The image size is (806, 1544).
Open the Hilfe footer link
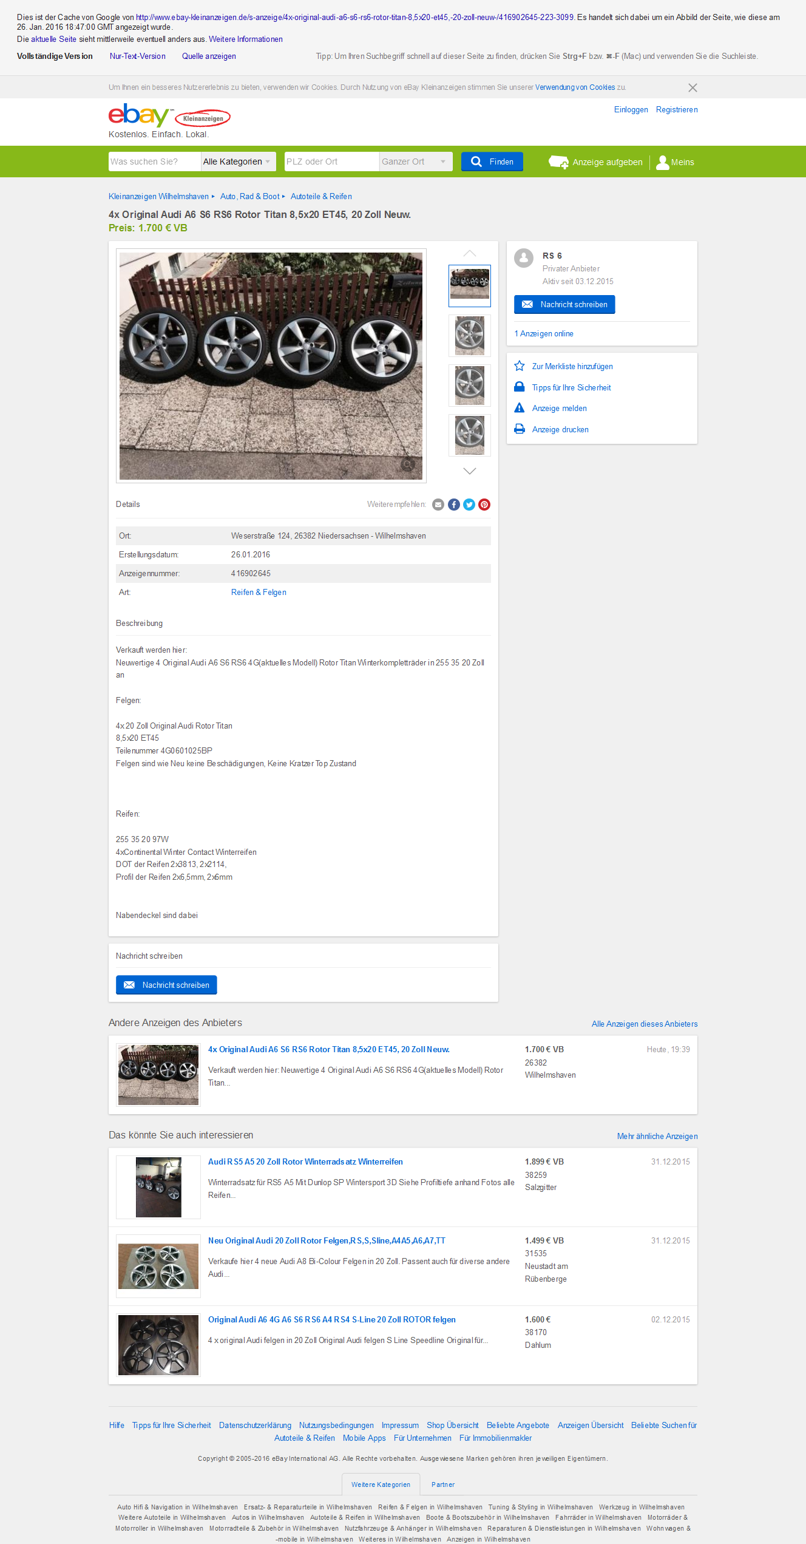pos(117,1426)
